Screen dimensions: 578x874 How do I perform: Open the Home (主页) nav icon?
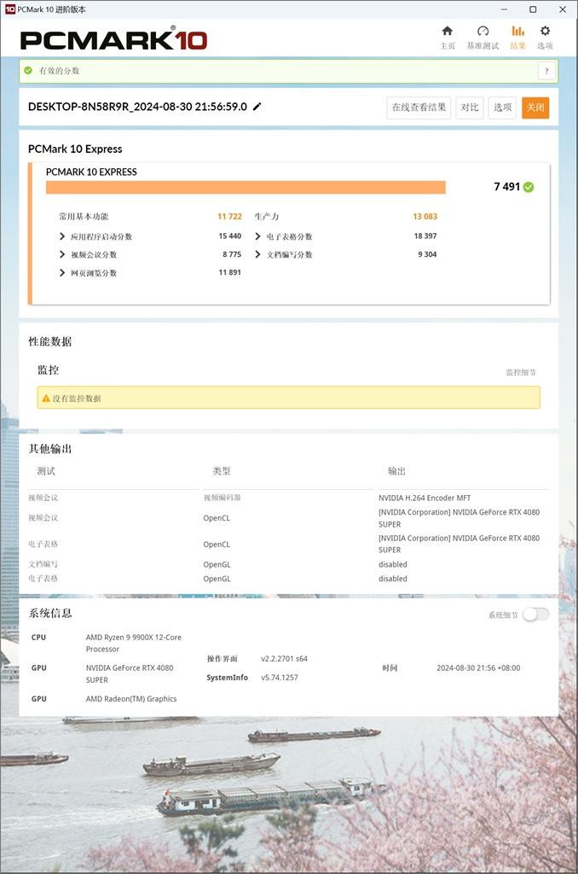[x=448, y=32]
